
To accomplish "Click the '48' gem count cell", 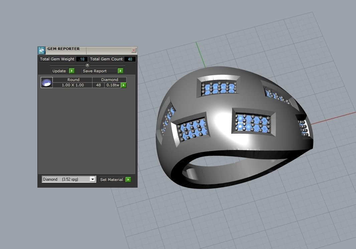I will coord(99,85).
